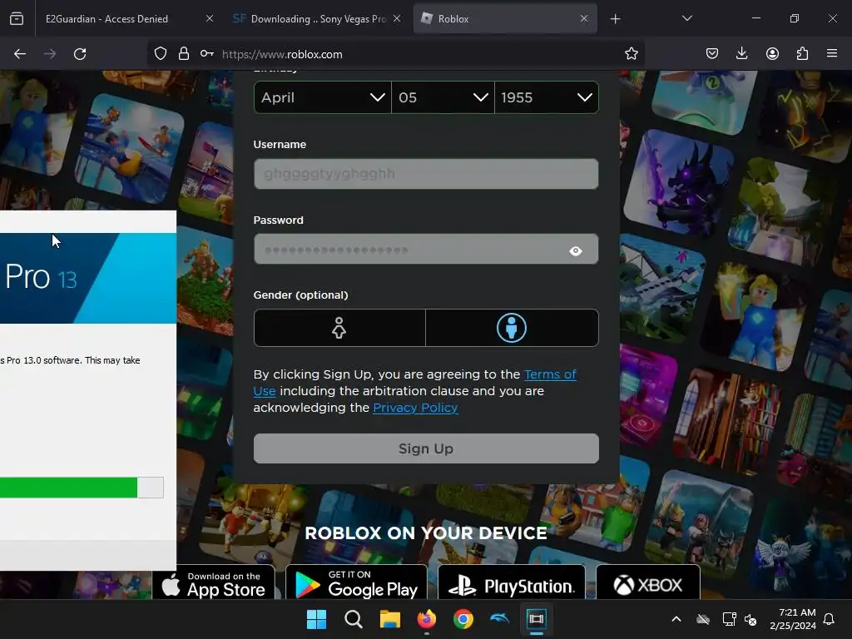Open tracking protection shield icon
The image size is (852, 639).
[x=161, y=54]
